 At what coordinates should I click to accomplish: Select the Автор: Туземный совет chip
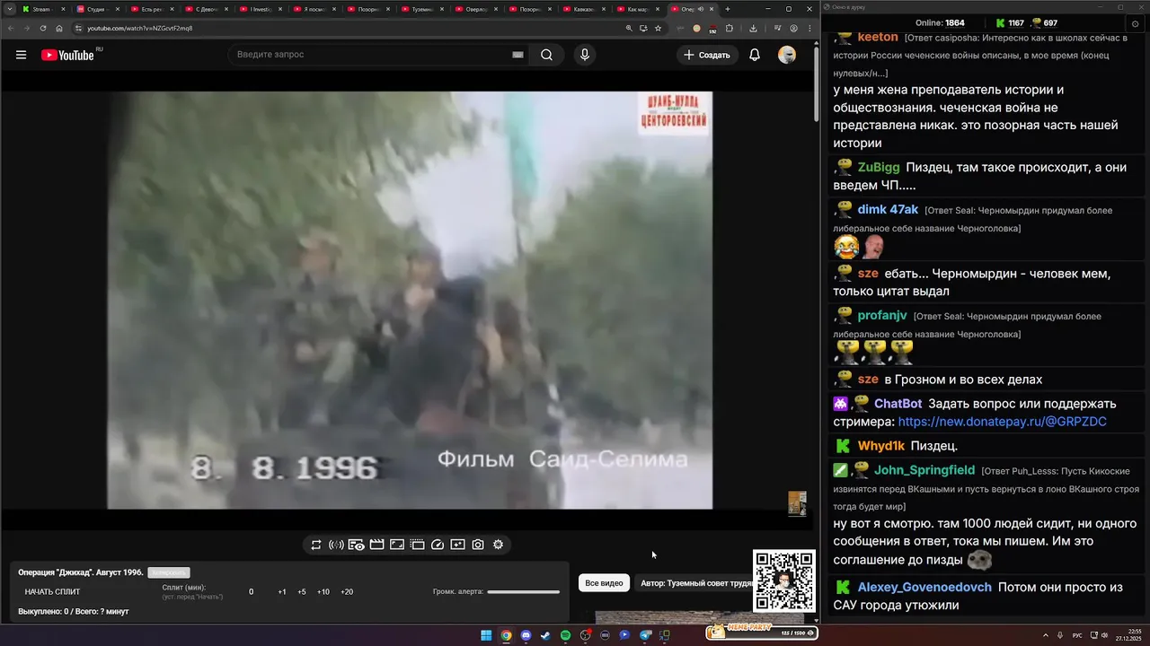click(695, 583)
